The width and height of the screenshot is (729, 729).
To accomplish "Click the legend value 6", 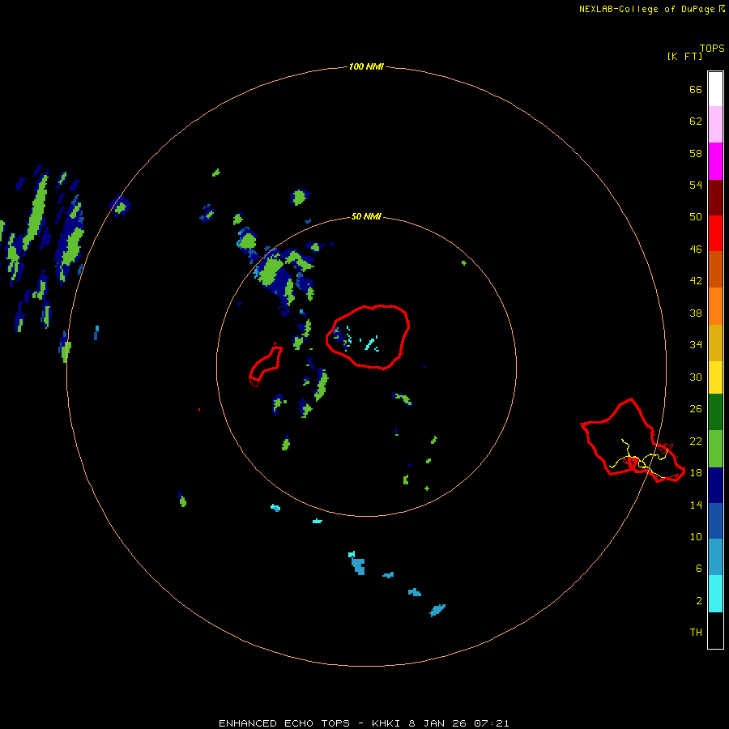I will (698, 568).
